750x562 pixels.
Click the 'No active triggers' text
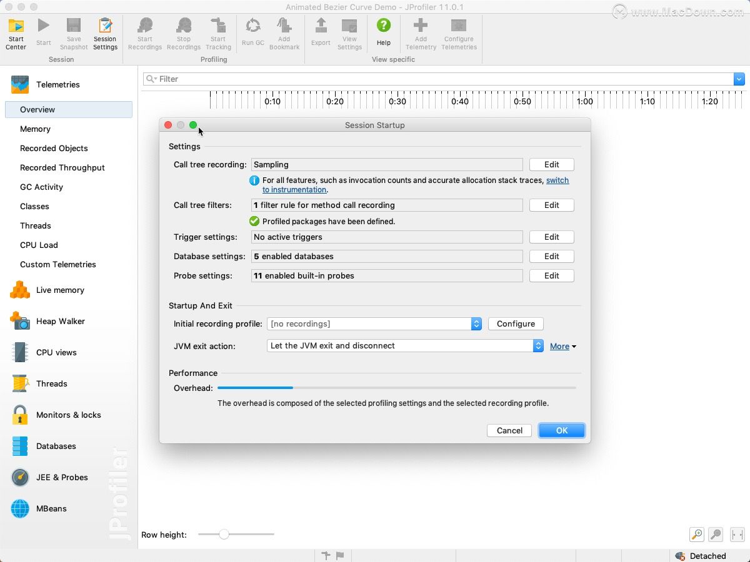click(x=288, y=237)
